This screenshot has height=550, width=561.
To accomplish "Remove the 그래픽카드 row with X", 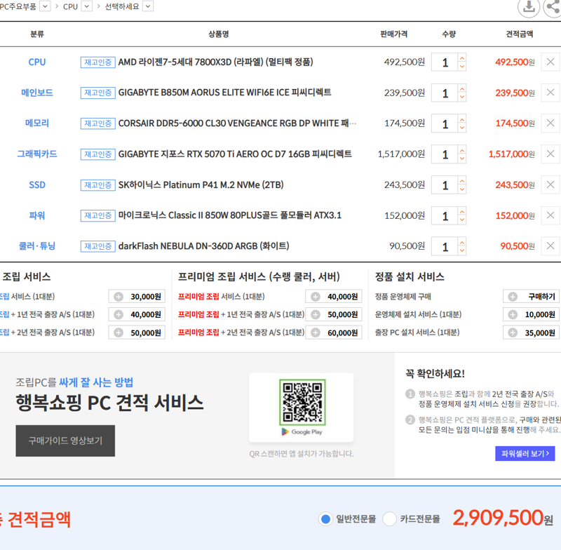I will [550, 154].
